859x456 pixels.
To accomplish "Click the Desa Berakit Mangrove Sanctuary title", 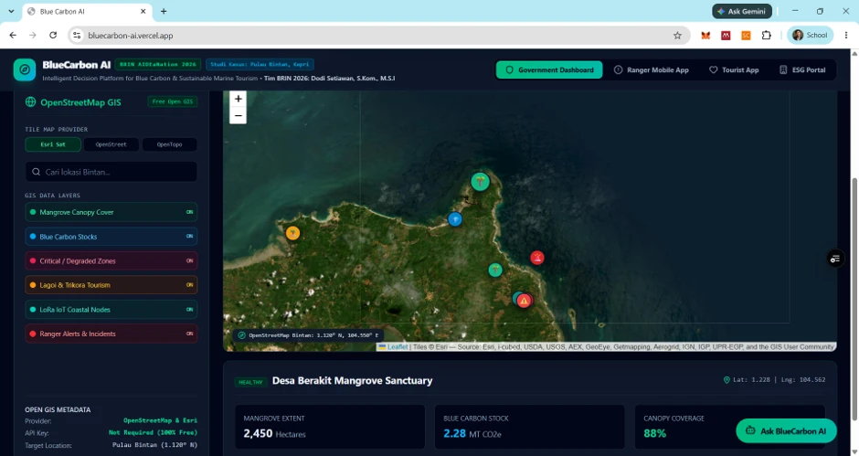I will coord(352,380).
